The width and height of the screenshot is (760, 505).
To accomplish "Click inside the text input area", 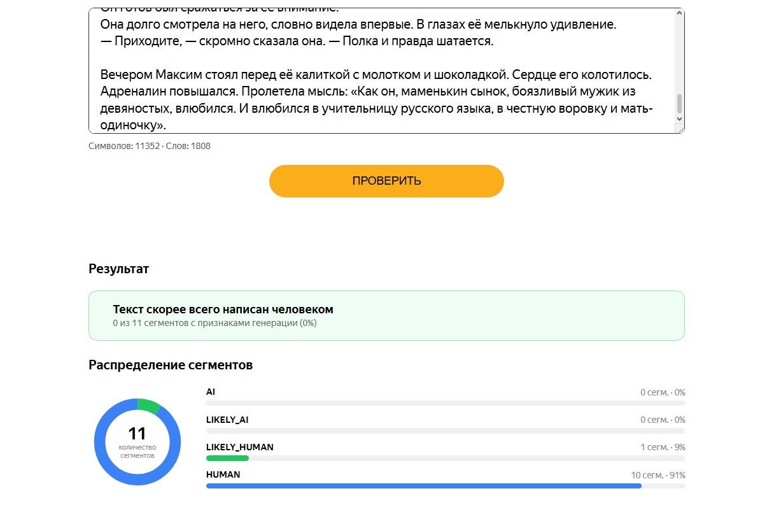I will pos(382,70).
